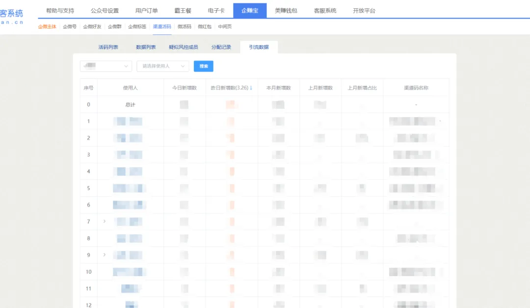Image resolution: width=530 pixels, height=308 pixels.
Task: Click the 今日新增数 column header
Action: (x=185, y=88)
